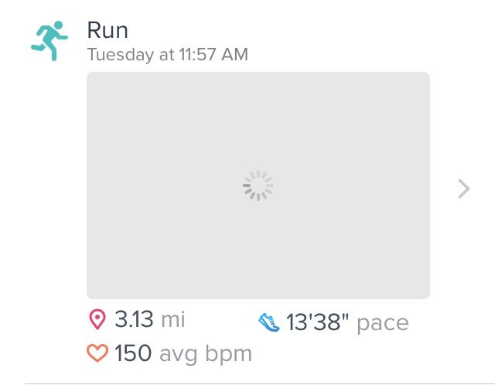The image size is (495, 385).
Task: Click the "pace" label text
Action: tap(382, 323)
